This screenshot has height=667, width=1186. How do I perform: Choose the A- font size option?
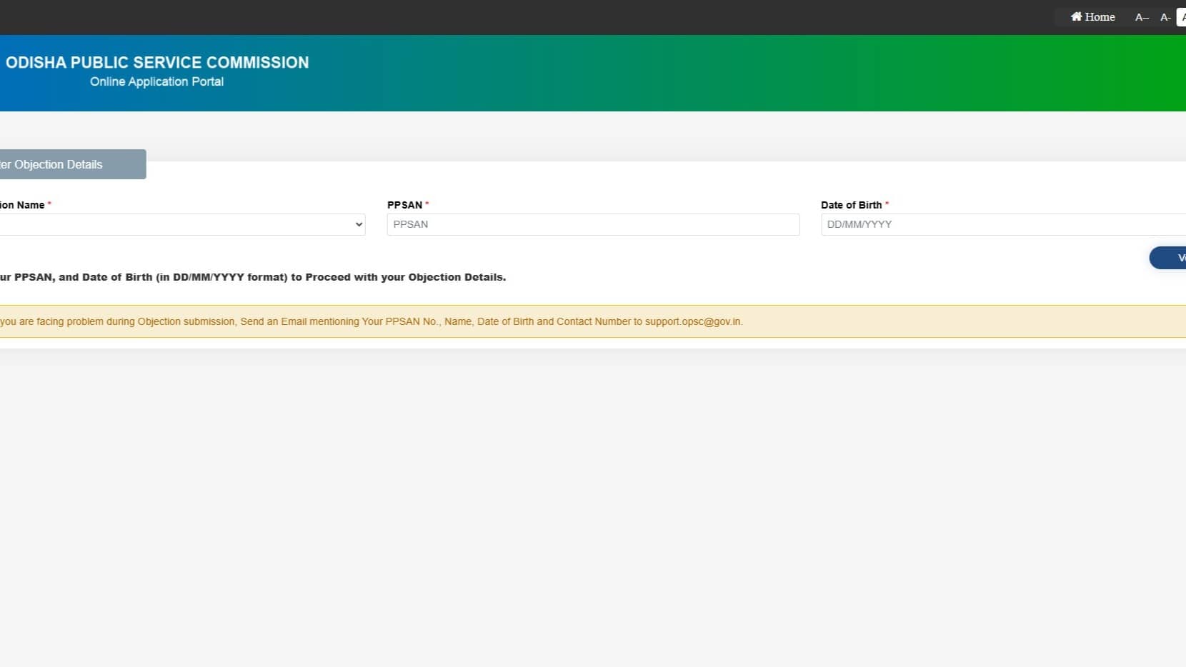1165,17
